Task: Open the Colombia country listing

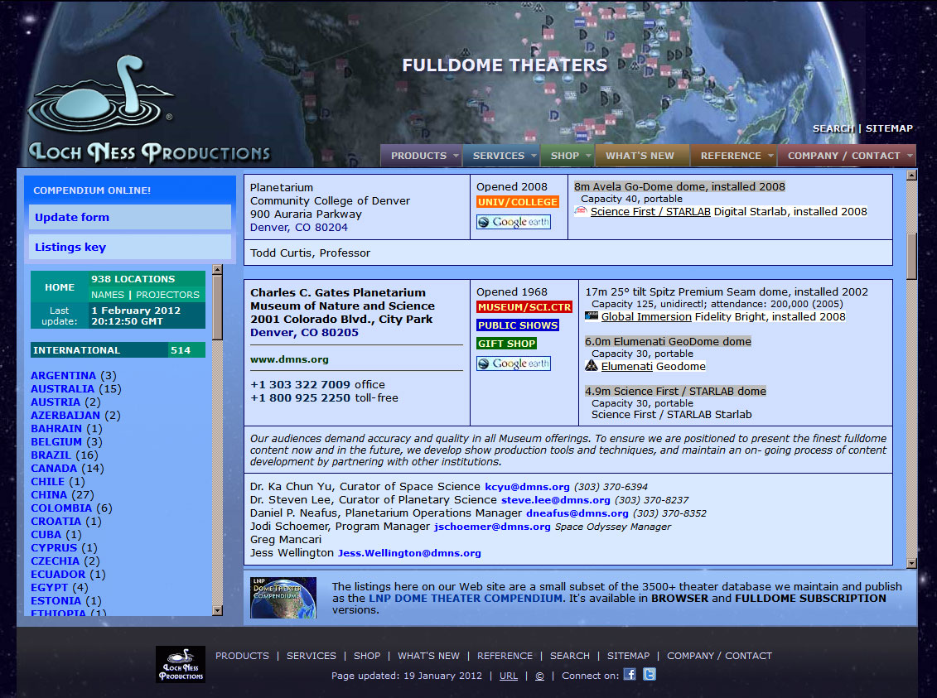Action: point(61,508)
